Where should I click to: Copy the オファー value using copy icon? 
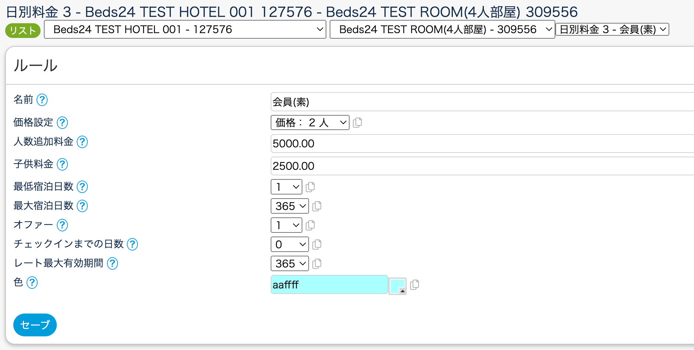[x=310, y=225]
